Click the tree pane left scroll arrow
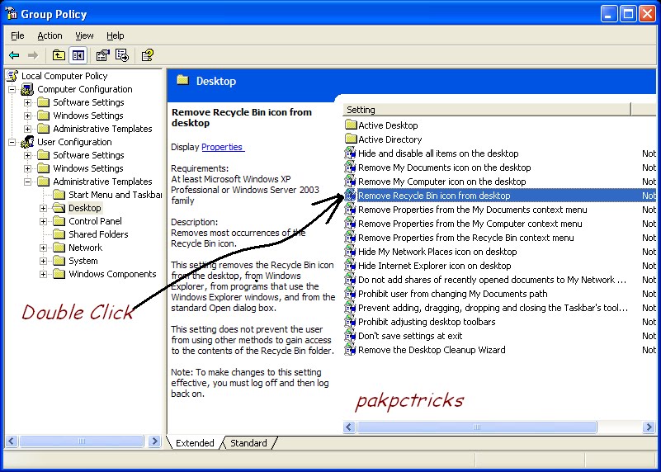Screen dimensions: 661x472 click(12, 441)
